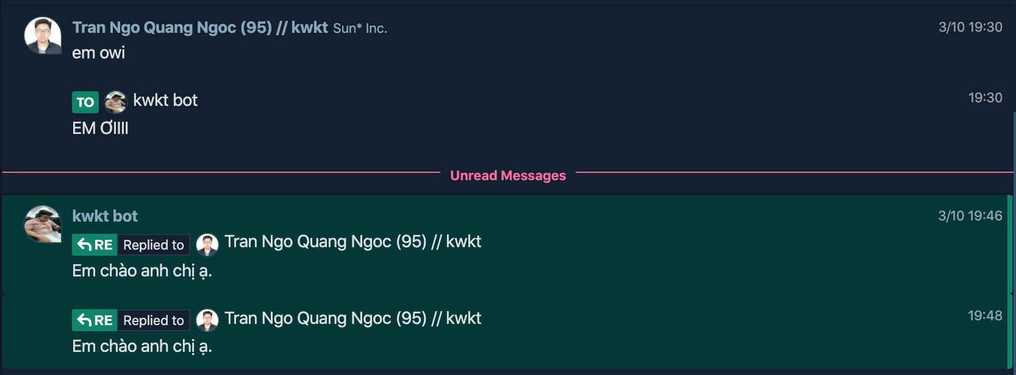Image resolution: width=1016 pixels, height=375 pixels.
Task: Click the Unread Messages divider label
Action: tap(507, 176)
